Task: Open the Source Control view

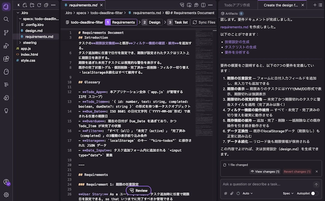Action: point(6,32)
